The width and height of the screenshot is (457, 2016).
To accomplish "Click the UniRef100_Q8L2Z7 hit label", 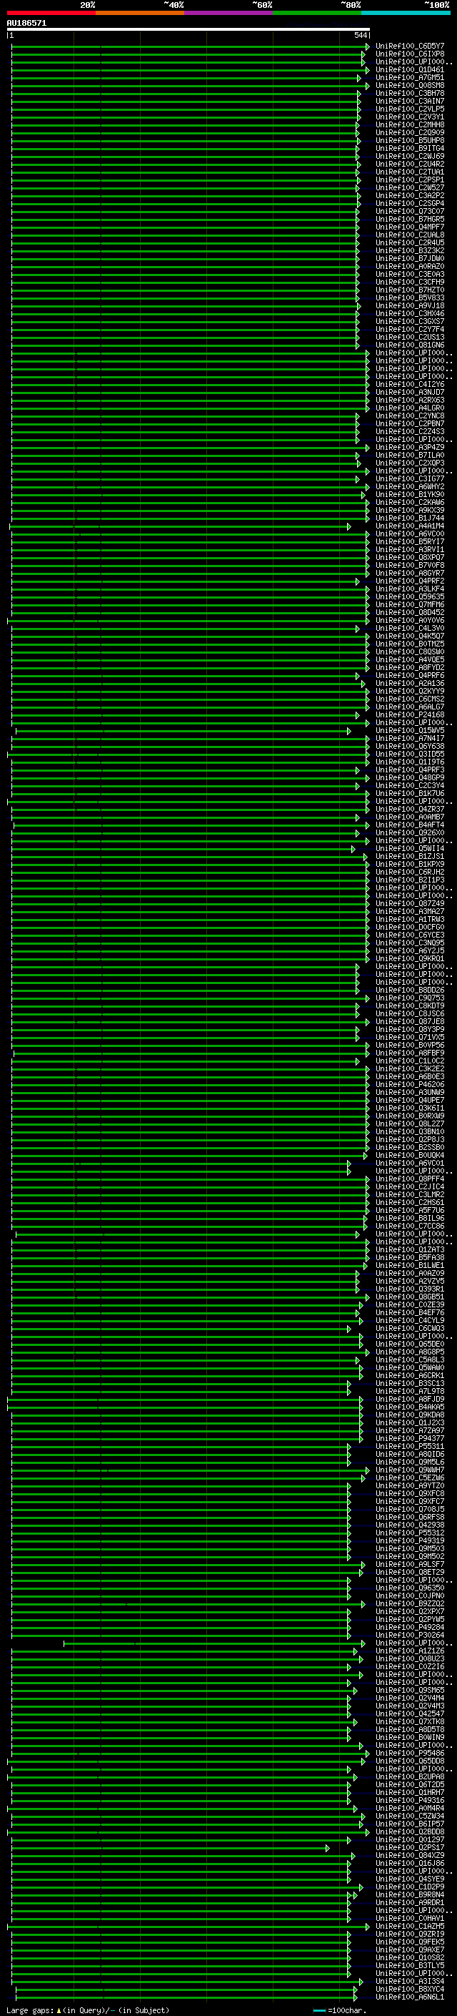I will (x=409, y=1123).
